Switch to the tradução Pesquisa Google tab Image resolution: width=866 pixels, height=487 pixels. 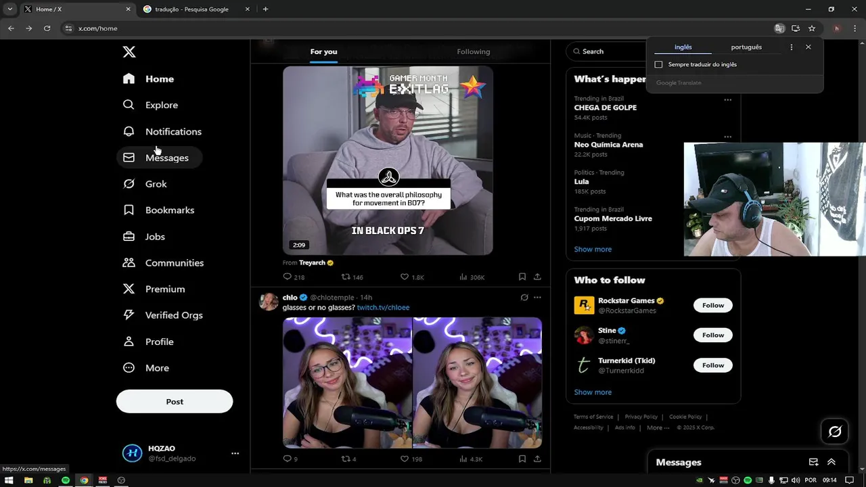tap(196, 9)
